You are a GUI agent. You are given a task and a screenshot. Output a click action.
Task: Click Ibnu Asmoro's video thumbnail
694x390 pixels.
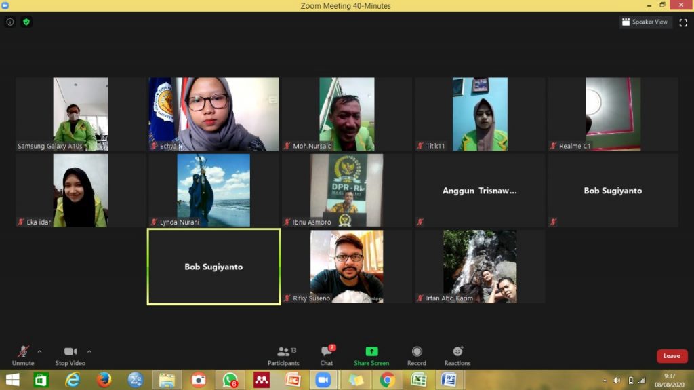click(x=346, y=190)
